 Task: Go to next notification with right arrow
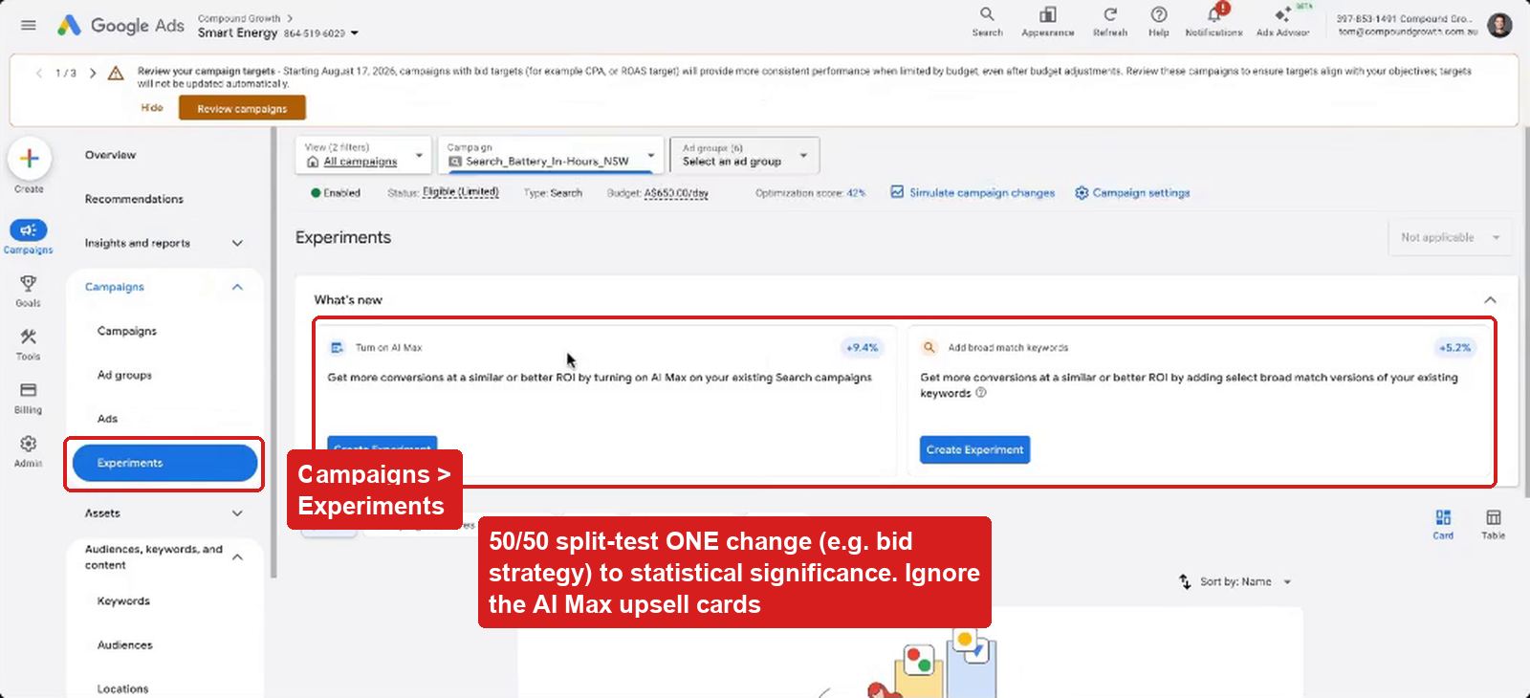[93, 73]
